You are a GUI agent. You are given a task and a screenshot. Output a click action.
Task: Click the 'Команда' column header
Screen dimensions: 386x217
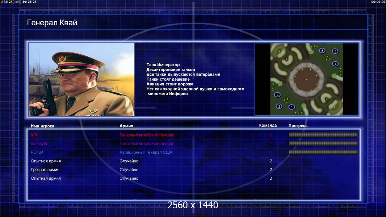coord(268,125)
